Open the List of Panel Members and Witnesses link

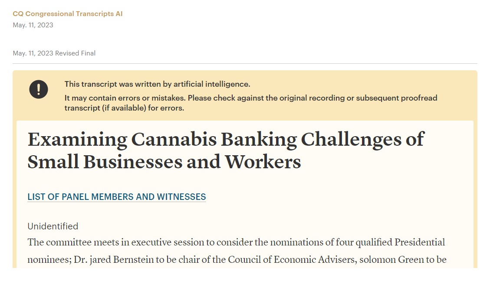coord(117,197)
